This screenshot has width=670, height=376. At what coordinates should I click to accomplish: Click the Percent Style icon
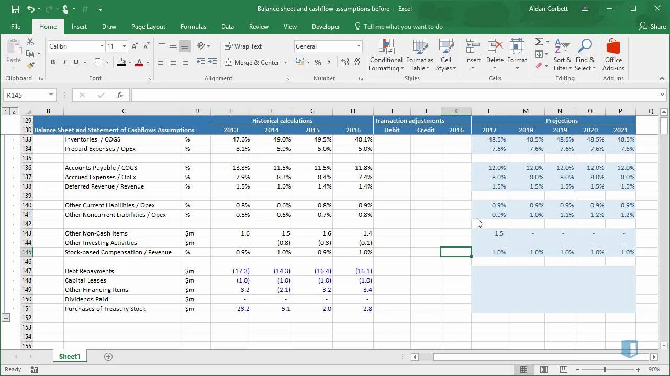click(x=318, y=62)
